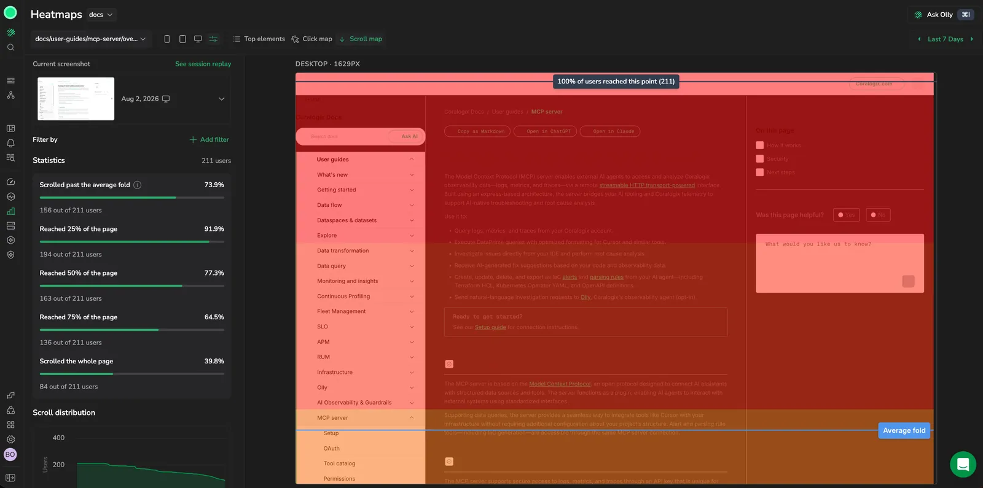Toggle the custom sliders device option
This screenshot has height=488, width=983.
coord(213,39)
